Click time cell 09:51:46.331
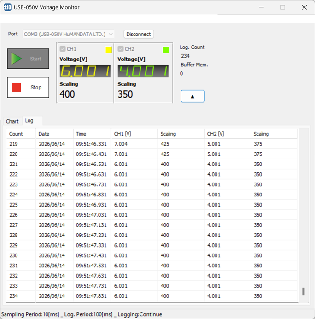This screenshot has width=315, height=319. pos(91,144)
